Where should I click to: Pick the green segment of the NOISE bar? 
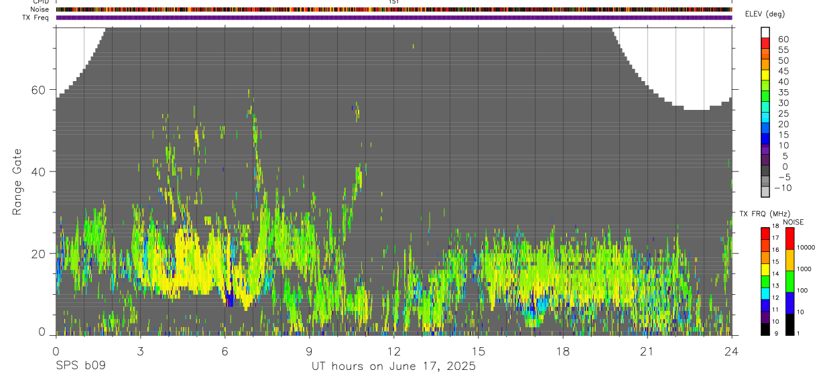click(x=789, y=281)
